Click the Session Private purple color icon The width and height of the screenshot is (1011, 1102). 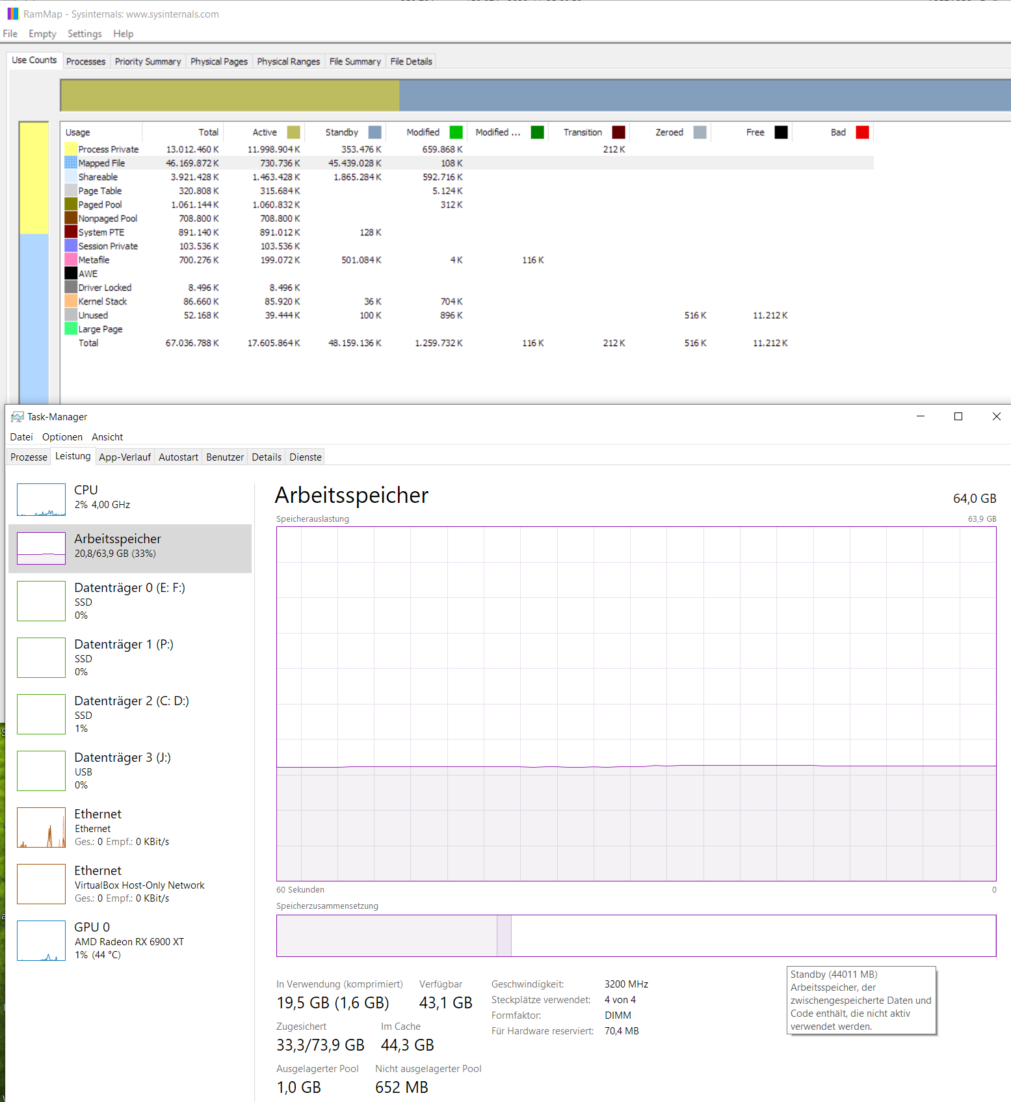click(x=71, y=246)
